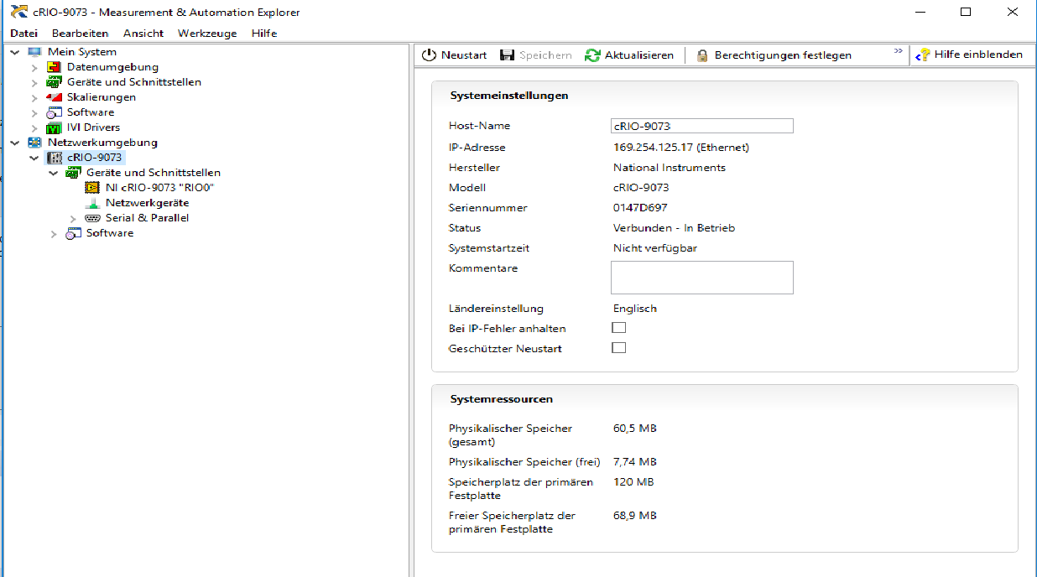Show more toolbar options with double chevron
This screenshot has height=577, width=1037.
[x=899, y=52]
